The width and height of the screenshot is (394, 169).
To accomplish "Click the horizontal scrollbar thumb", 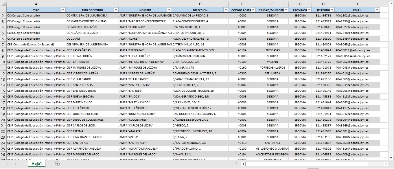I will click(307, 164).
